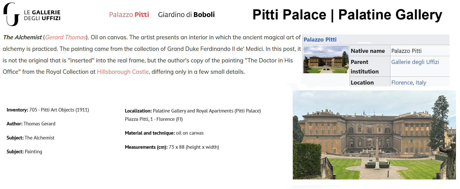
Task: Click the Le Gallerie degli Uffizi wordmark
Action: click(42, 15)
